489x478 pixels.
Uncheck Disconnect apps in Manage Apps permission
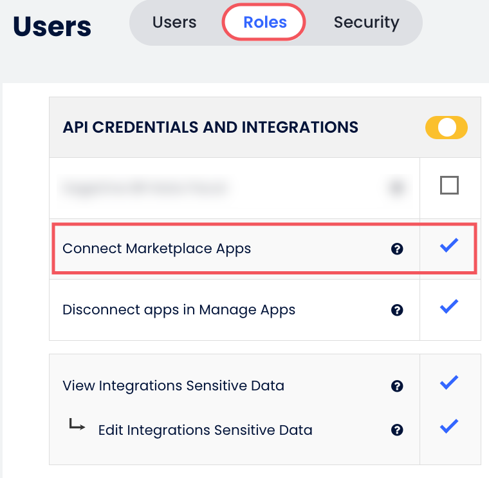[x=448, y=307]
